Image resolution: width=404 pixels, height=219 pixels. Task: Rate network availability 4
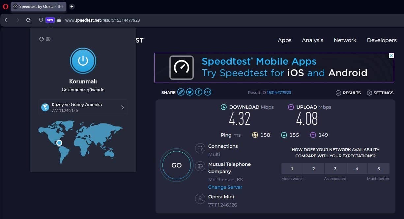tap(357, 168)
